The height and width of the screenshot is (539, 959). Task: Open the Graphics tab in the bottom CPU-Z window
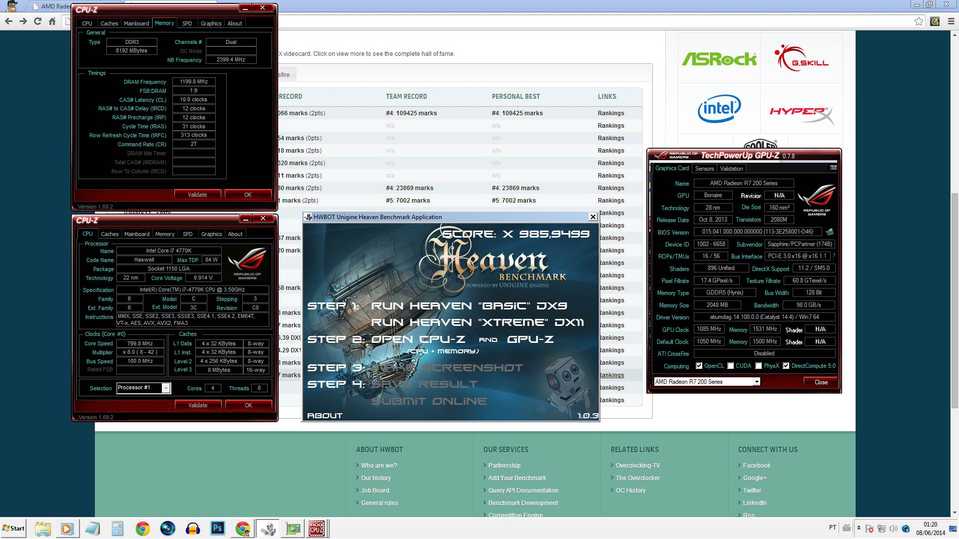(211, 234)
